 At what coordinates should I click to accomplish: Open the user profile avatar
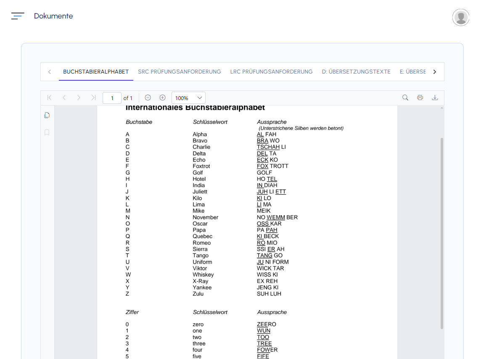coord(460,18)
